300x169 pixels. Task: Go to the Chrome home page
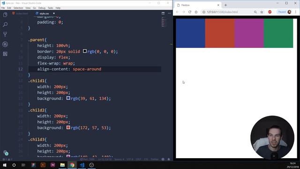tap(196, 12)
